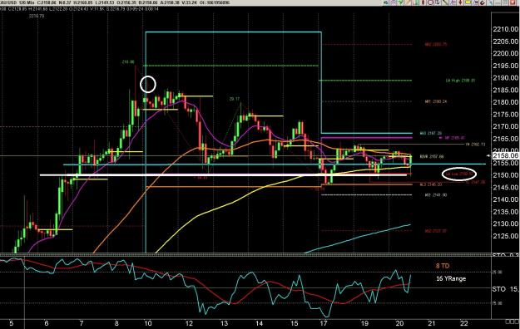Click date label 19 on time axis
Screen dimensions: 520x329
point(364,323)
